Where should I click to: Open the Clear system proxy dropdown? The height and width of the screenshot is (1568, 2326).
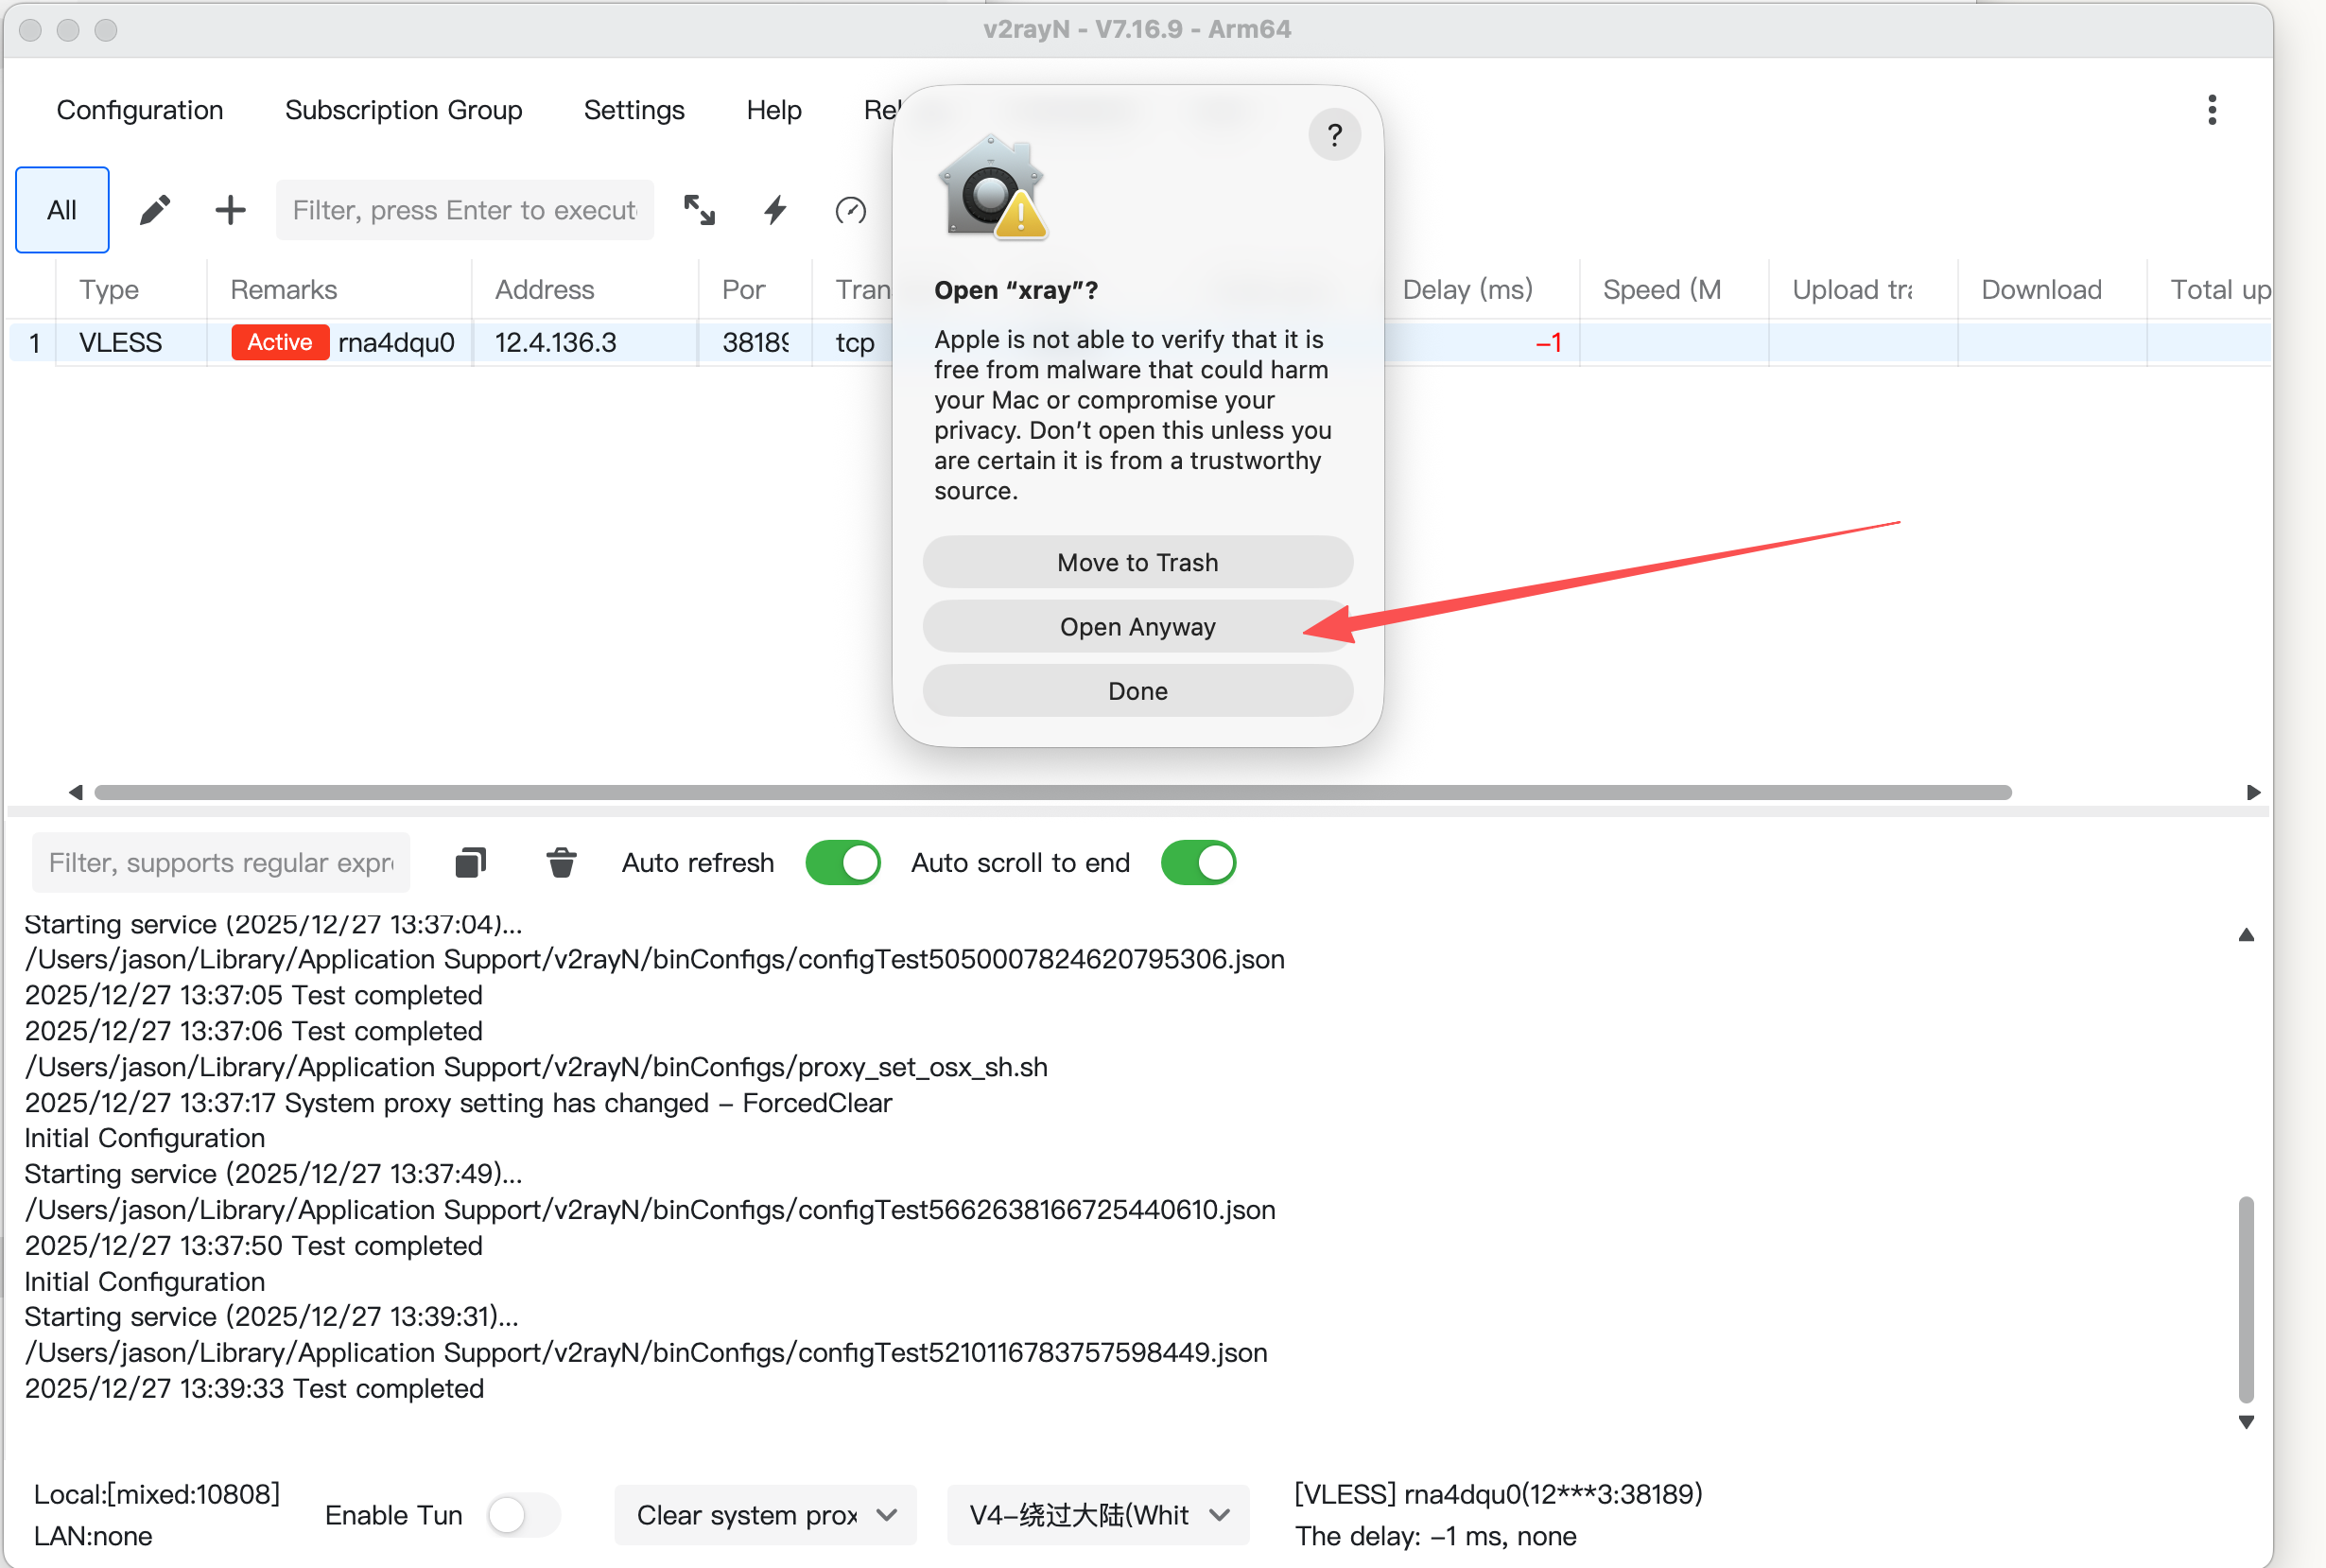click(766, 1514)
